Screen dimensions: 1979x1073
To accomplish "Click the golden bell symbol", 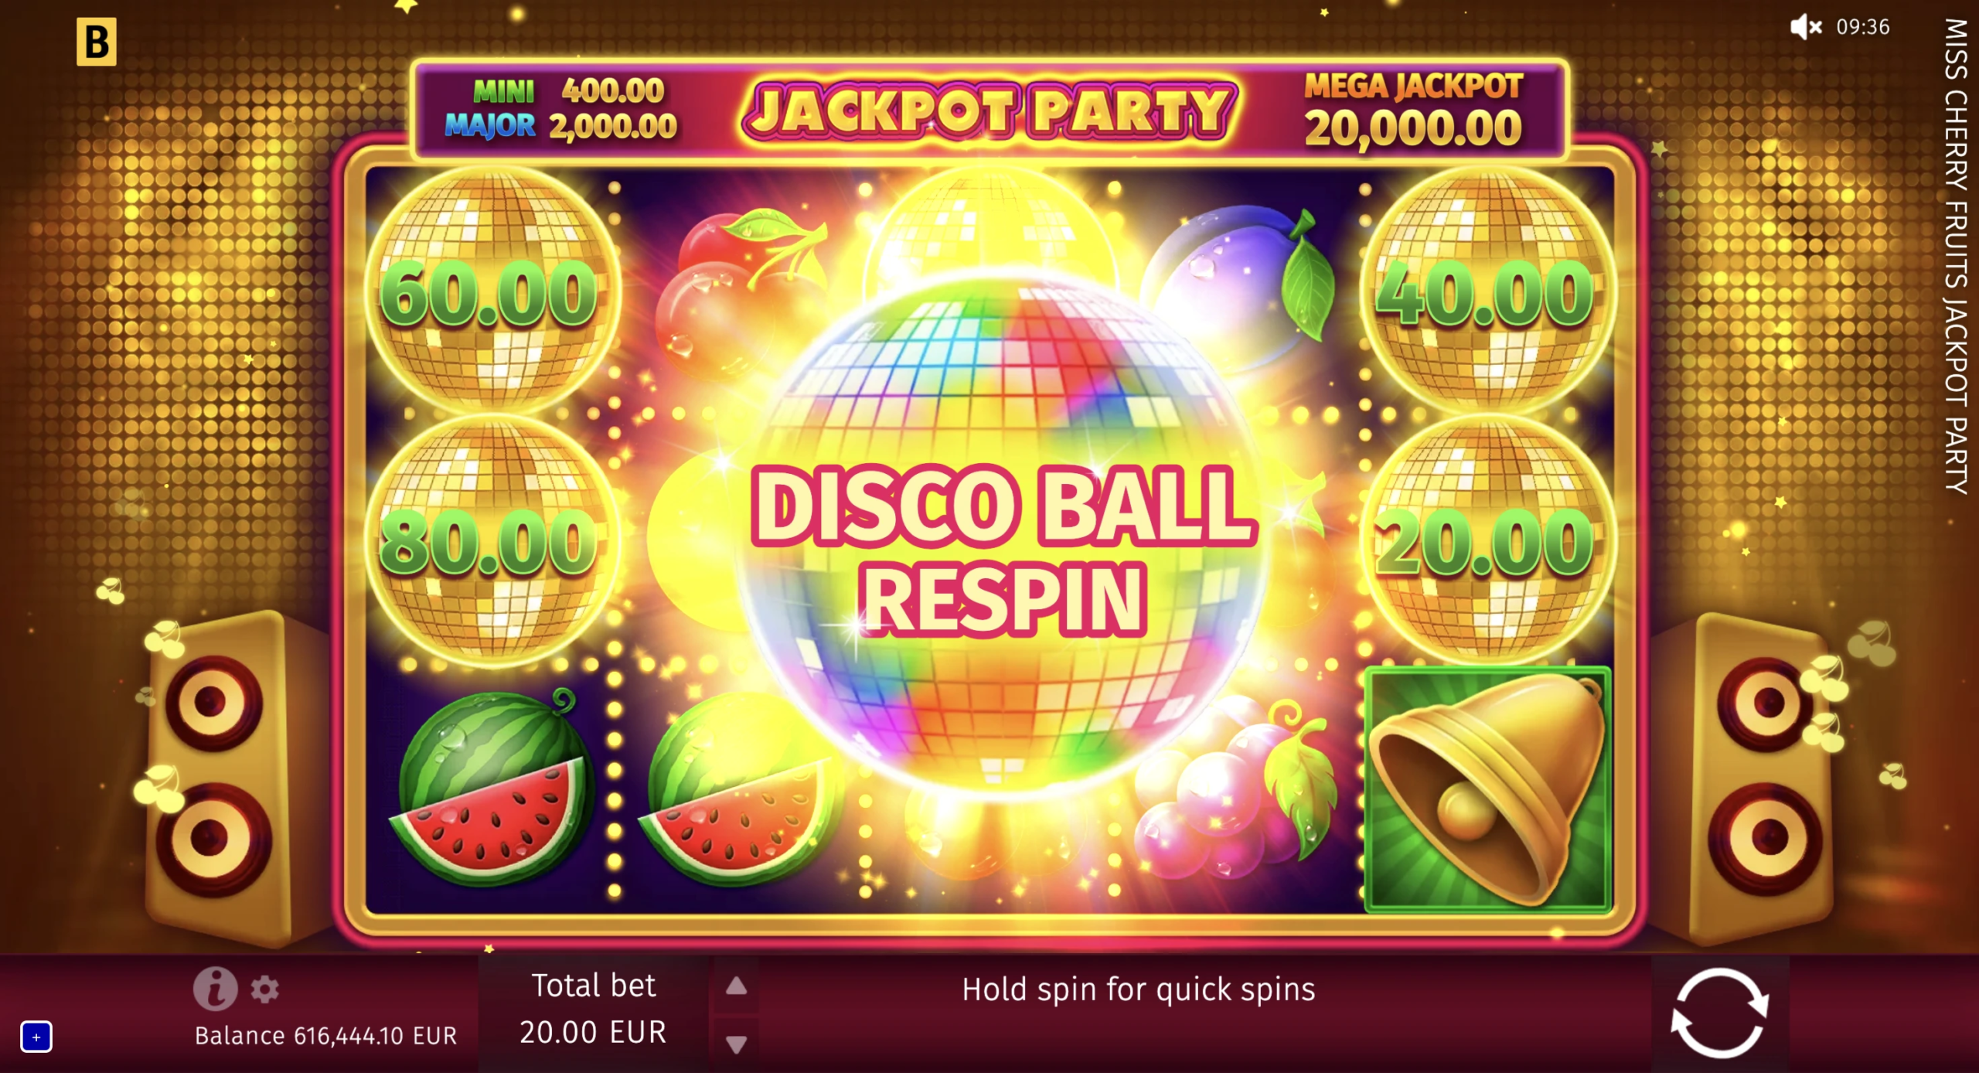I will point(1488,789).
